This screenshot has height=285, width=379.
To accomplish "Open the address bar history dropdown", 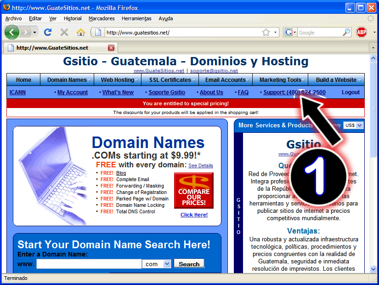I will [275, 32].
